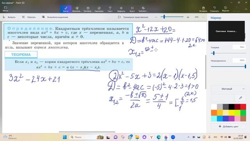This screenshot has height=141, width=250.
Task: Open the Windows Start menu
Action: coord(65,137)
